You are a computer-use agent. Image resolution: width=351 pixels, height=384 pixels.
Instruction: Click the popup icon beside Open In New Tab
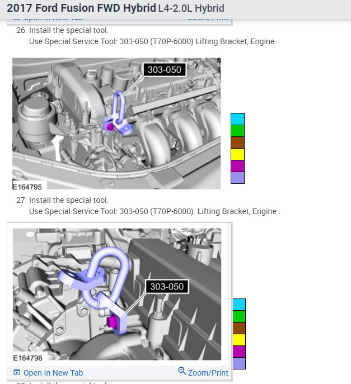tap(17, 372)
